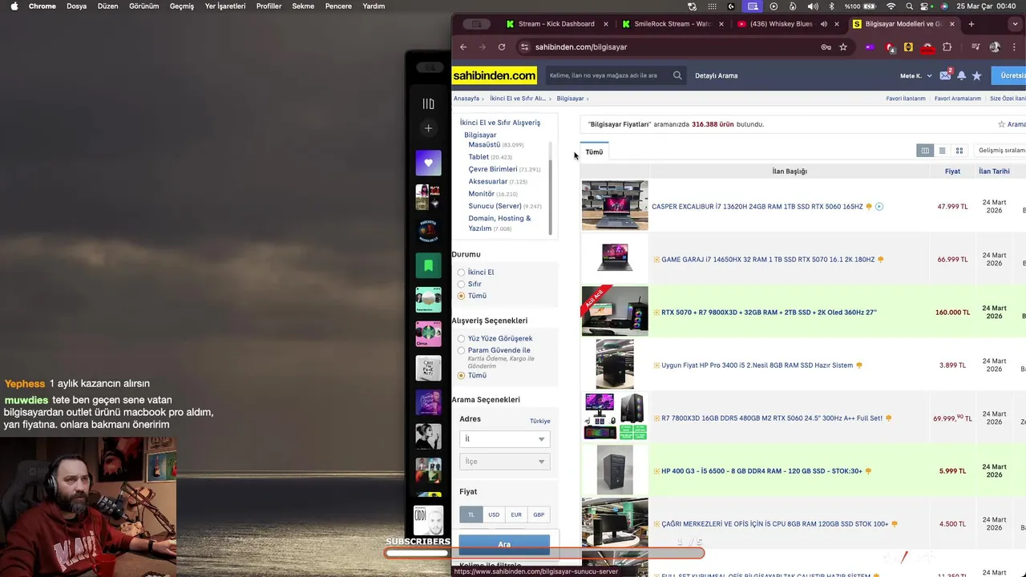Select Yüz Yüze Görüşerek radio

pos(461,339)
